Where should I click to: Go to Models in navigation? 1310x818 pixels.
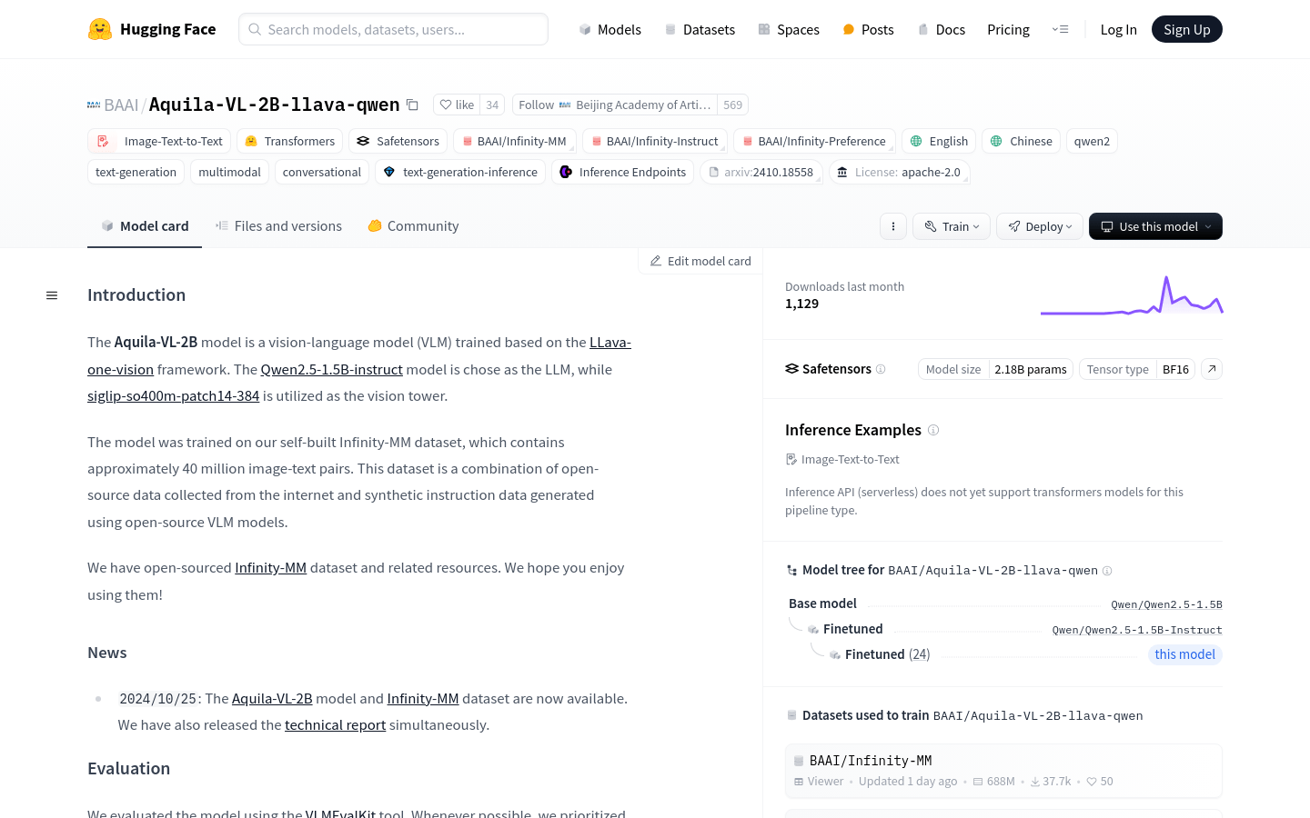610,29
